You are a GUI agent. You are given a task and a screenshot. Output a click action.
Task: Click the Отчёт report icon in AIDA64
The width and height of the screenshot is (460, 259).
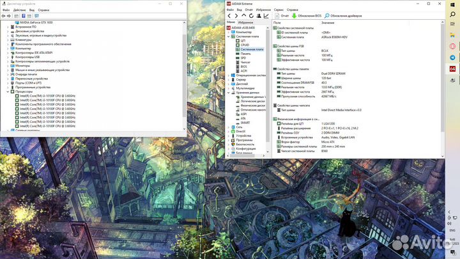pos(277,16)
